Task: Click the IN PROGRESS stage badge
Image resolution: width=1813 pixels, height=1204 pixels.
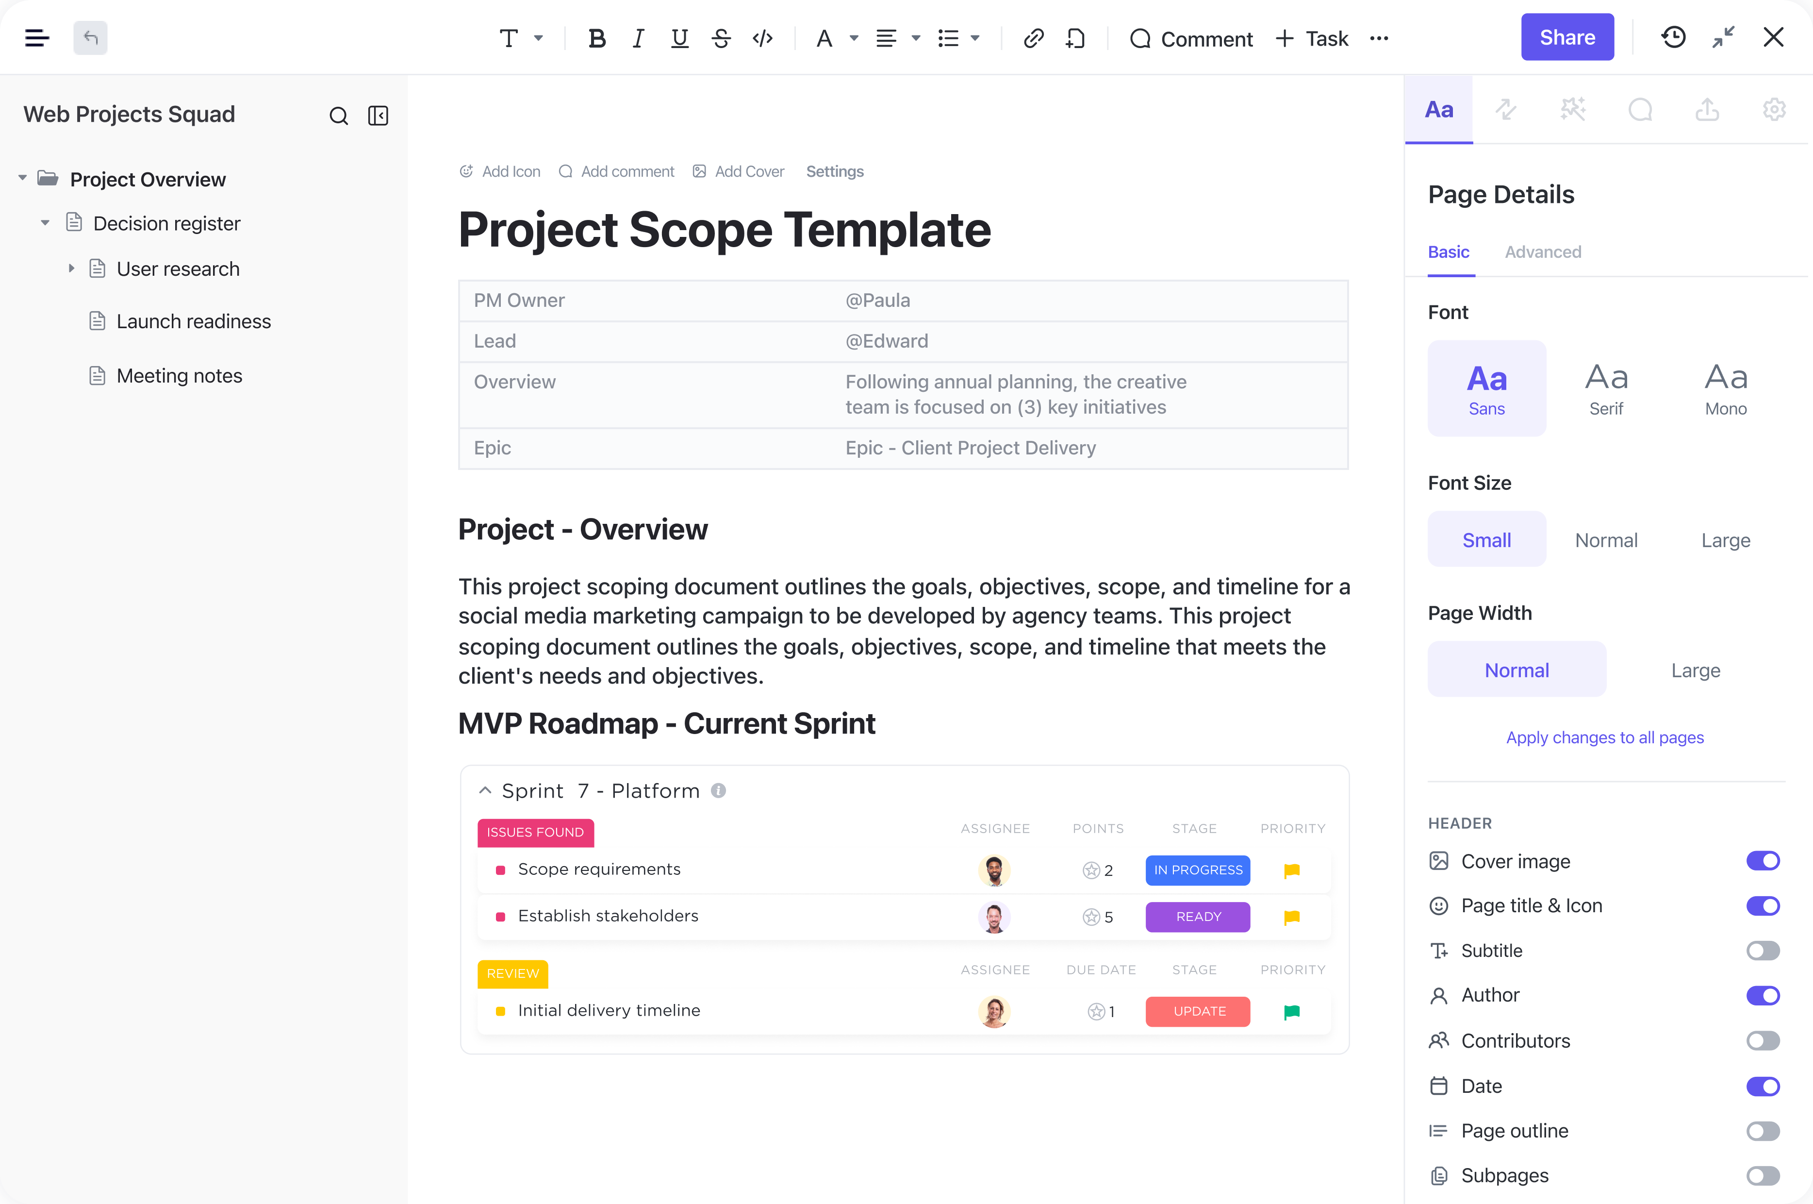Action: click(x=1197, y=870)
